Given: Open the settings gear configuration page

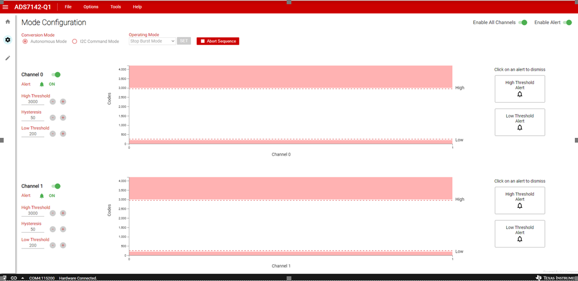Looking at the screenshot, I should coord(8,39).
